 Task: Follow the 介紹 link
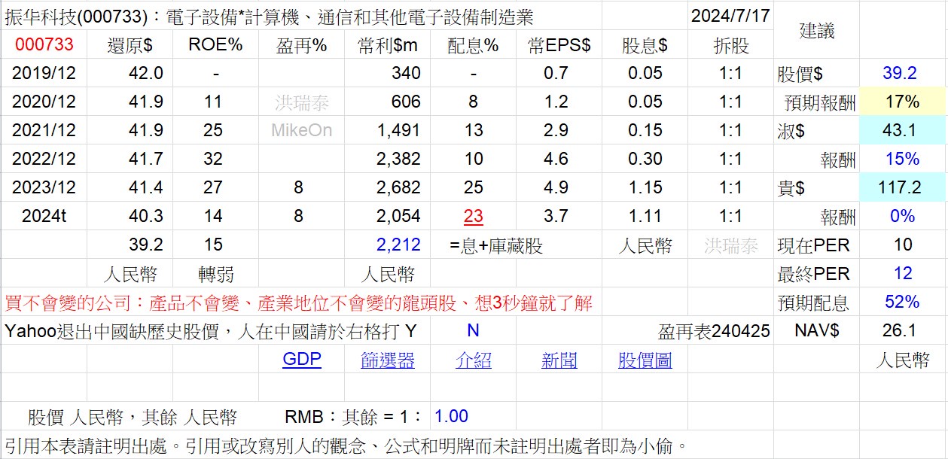(x=474, y=360)
